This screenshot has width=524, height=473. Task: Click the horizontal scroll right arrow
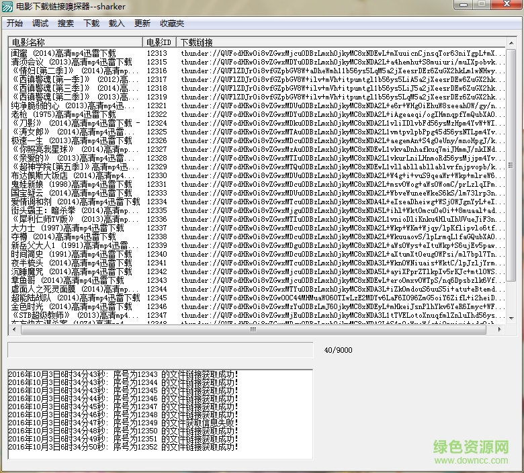coord(499,330)
